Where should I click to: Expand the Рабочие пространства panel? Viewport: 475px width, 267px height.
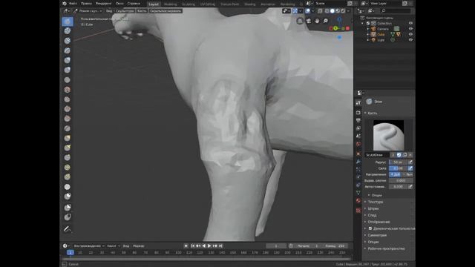coord(386,248)
